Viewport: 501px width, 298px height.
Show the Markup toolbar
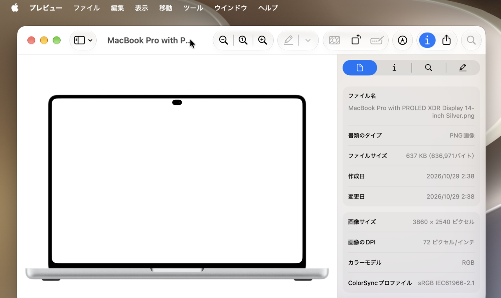click(402, 40)
